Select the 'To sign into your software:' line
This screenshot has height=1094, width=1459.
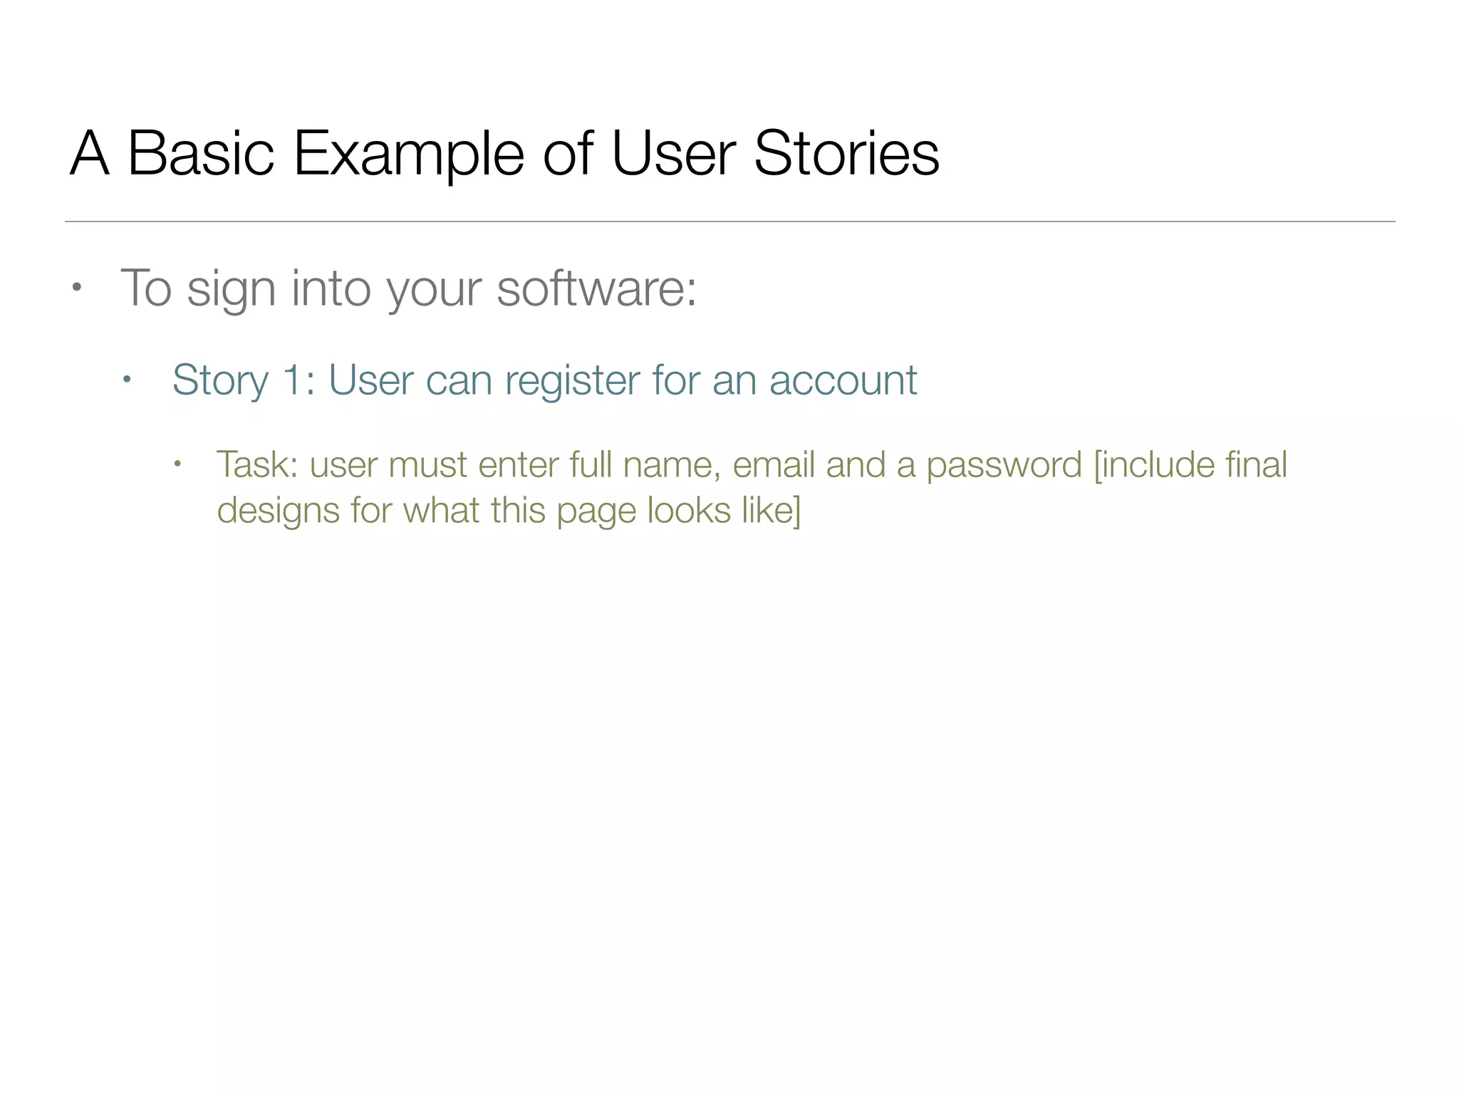pyautogui.click(x=408, y=288)
